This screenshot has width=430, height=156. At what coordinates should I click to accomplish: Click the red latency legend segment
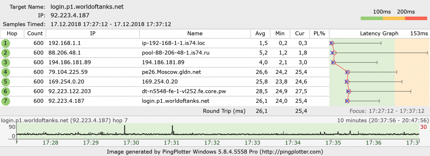tap(416, 19)
